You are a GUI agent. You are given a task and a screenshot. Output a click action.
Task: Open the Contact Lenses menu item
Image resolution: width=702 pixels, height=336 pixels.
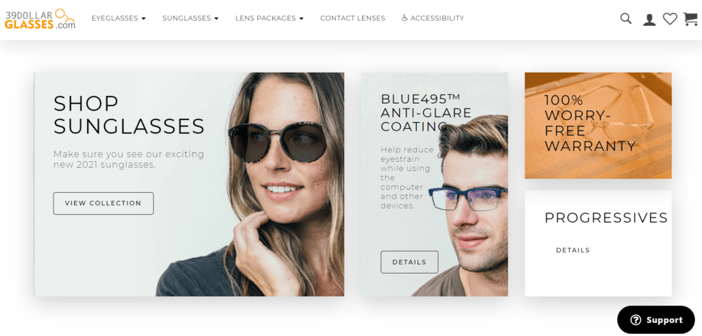pos(353,19)
